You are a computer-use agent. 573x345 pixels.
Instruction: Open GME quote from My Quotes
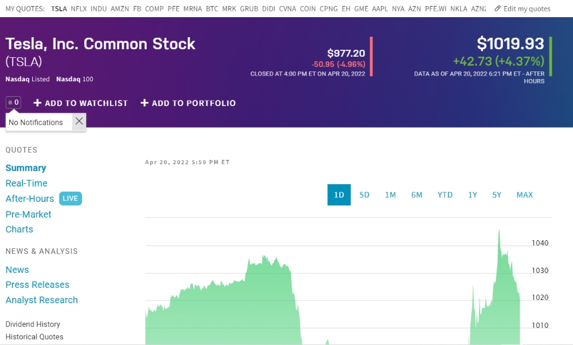tap(361, 9)
